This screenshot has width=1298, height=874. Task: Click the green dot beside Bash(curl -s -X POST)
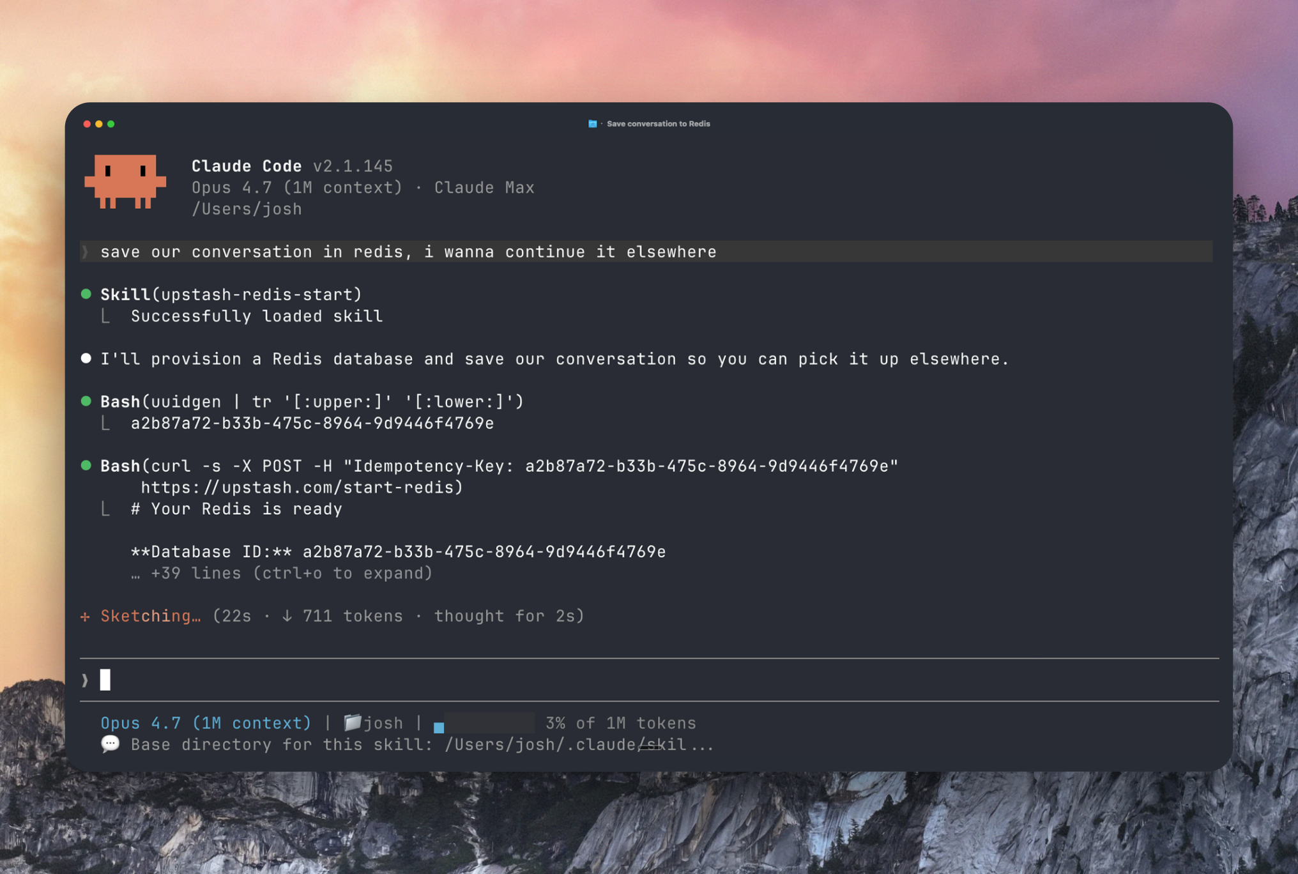point(86,466)
